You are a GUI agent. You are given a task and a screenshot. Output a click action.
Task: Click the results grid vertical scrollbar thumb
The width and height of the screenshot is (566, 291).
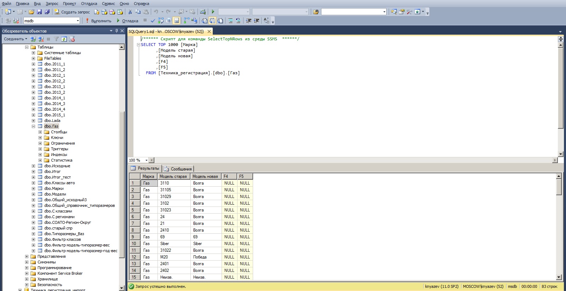pos(559,187)
